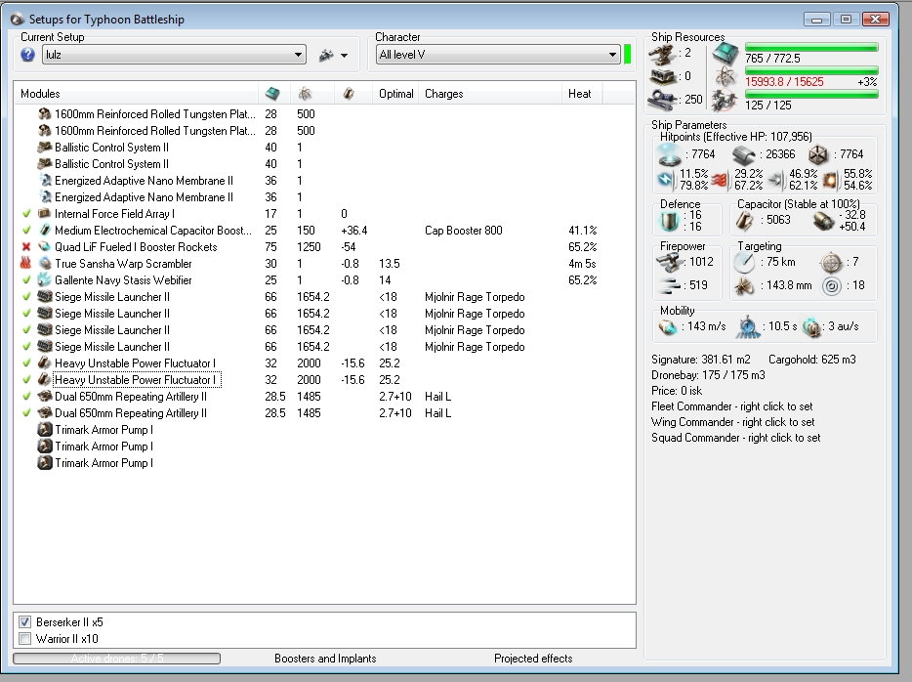Open the Boosters and Implants tab
The height and width of the screenshot is (682, 912).
click(324, 659)
